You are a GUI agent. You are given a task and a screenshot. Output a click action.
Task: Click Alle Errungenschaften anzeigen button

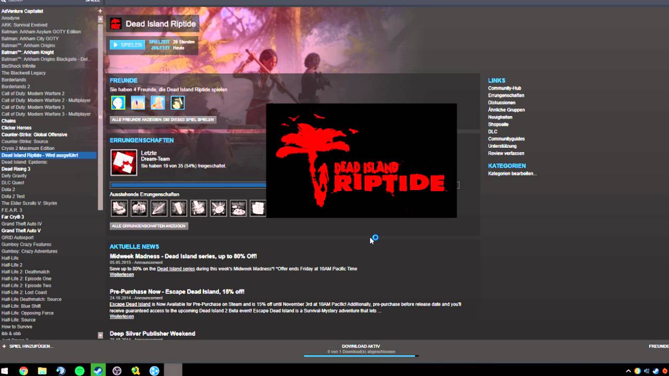pyautogui.click(x=148, y=226)
